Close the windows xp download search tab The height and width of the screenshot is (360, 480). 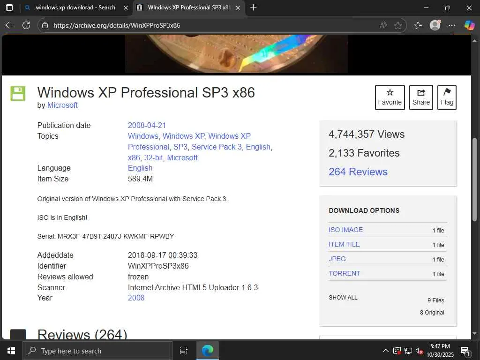(126, 7)
